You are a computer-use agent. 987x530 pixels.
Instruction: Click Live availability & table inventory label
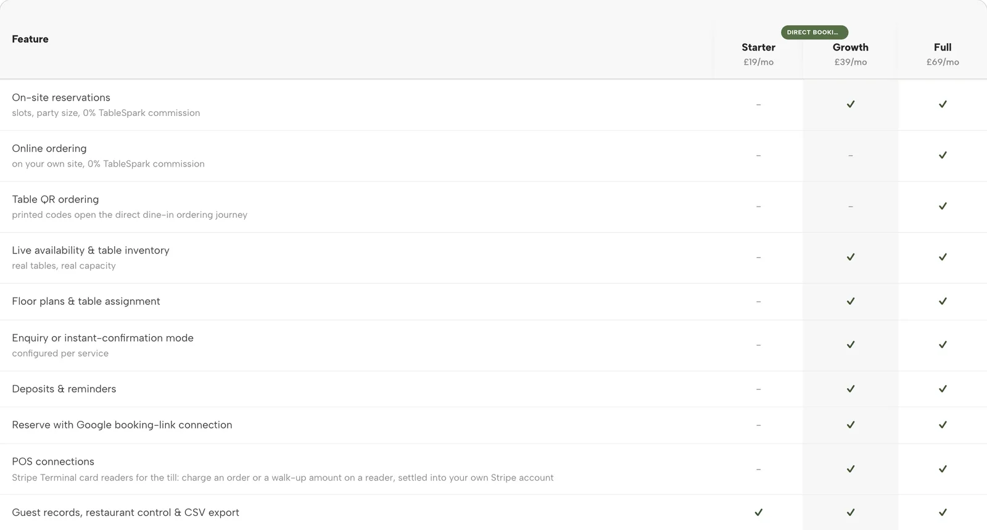click(x=91, y=251)
